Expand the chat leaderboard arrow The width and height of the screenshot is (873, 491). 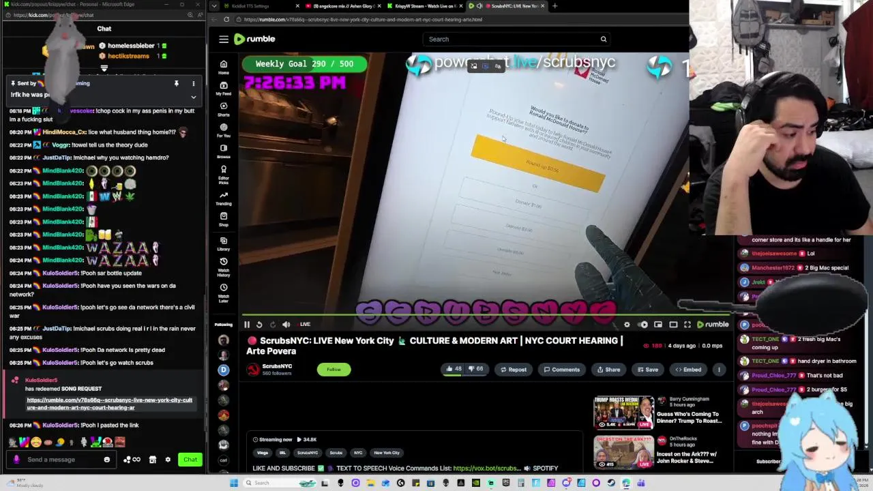click(104, 68)
